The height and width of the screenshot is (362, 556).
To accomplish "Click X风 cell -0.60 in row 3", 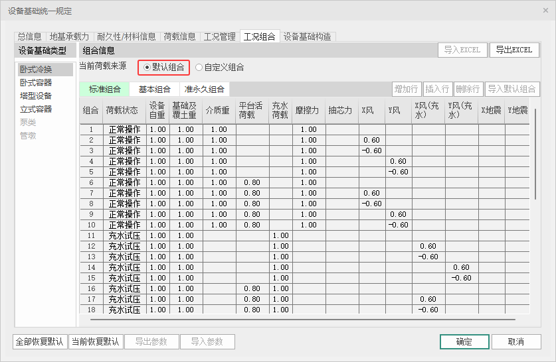I will point(371,151).
